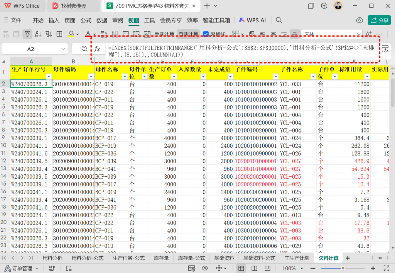The image size is (395, 273).
Task: Open the 文件 file menu
Action: click(x=13, y=20)
